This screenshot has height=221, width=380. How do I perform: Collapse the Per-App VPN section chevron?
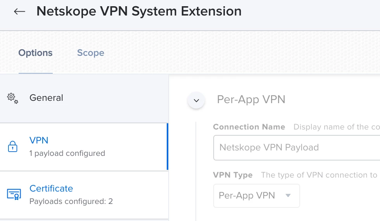click(x=196, y=100)
